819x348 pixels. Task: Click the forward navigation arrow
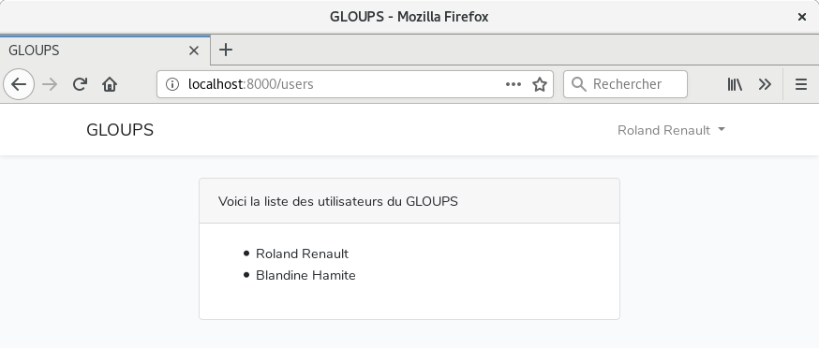[x=51, y=84]
